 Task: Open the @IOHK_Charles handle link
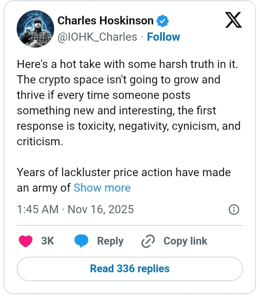[x=97, y=37]
